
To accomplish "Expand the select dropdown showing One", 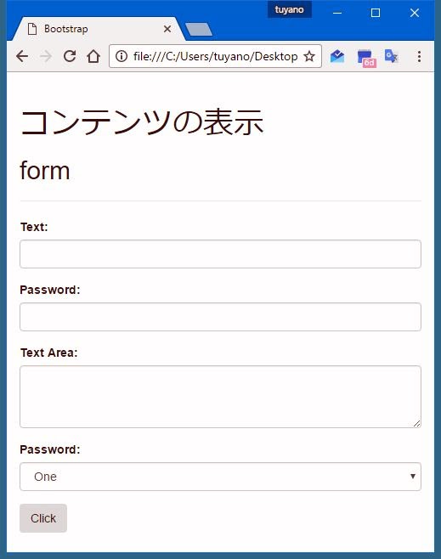I will (x=220, y=477).
